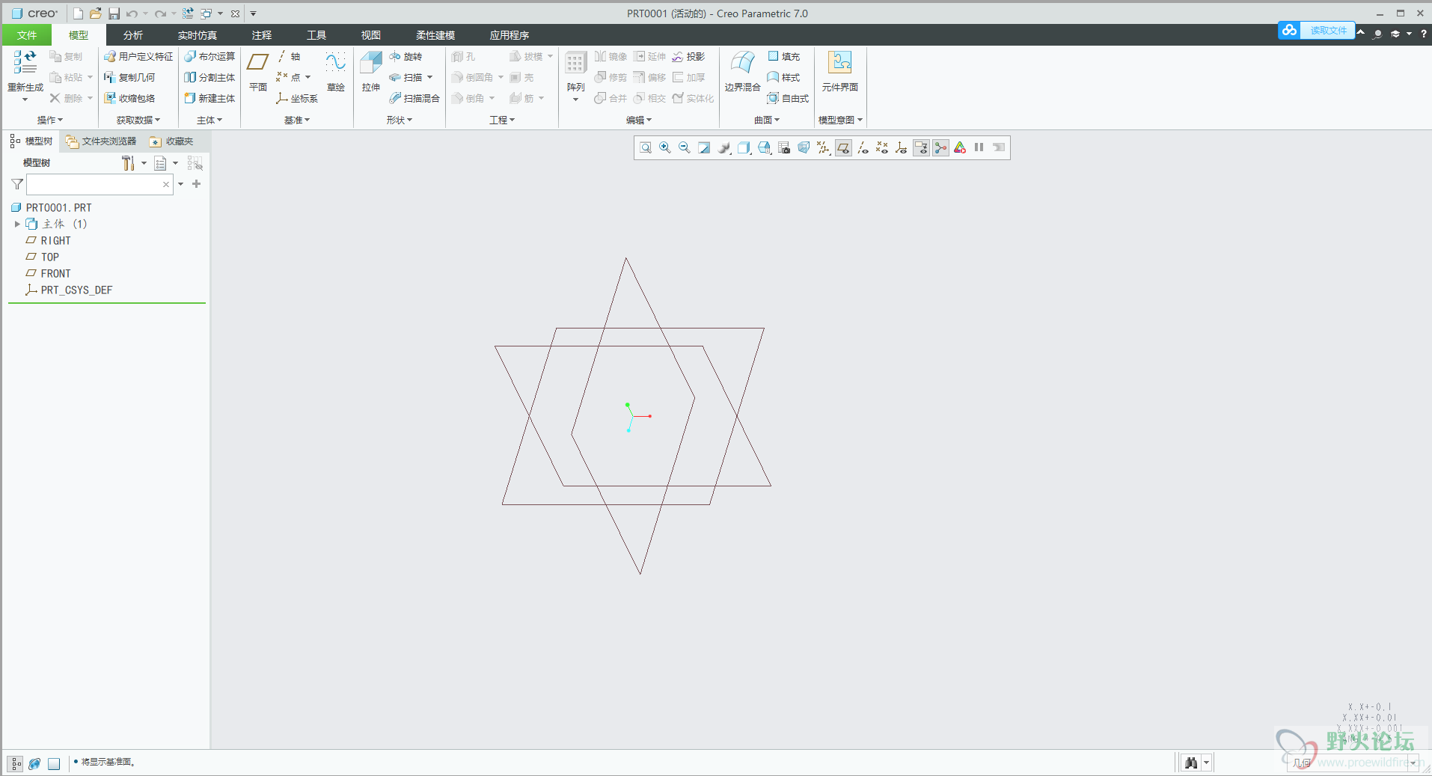Click the Refit view icon
This screenshot has width=1432, height=776.
(x=645, y=148)
